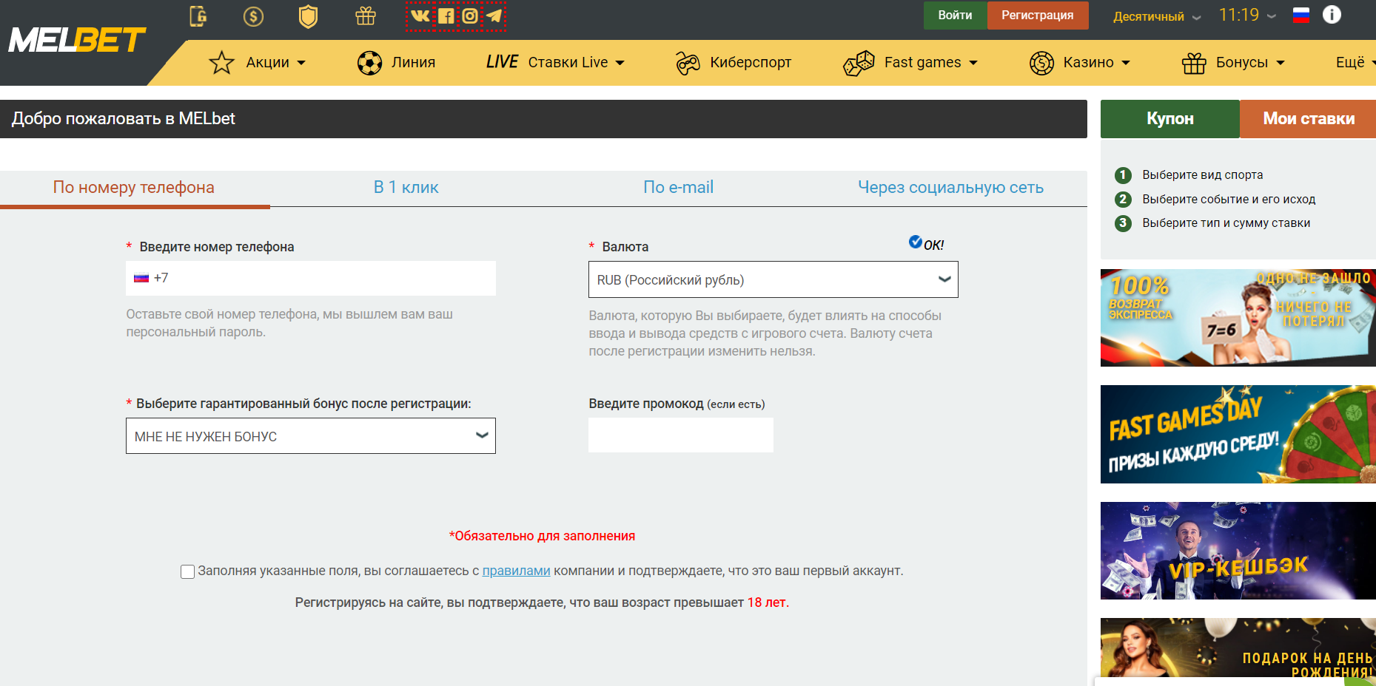The image size is (1376, 686).
Task: Expand the Ещё menu
Action: coord(1355,63)
